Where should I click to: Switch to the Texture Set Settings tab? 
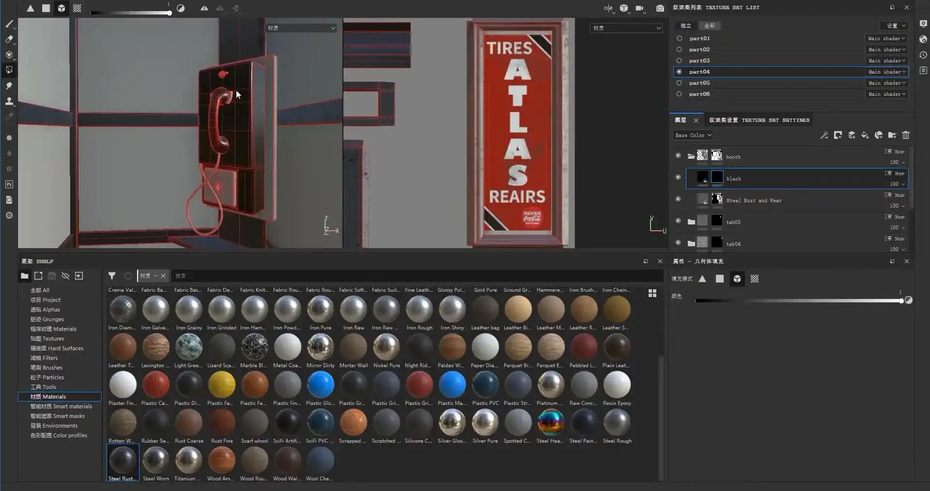click(759, 120)
